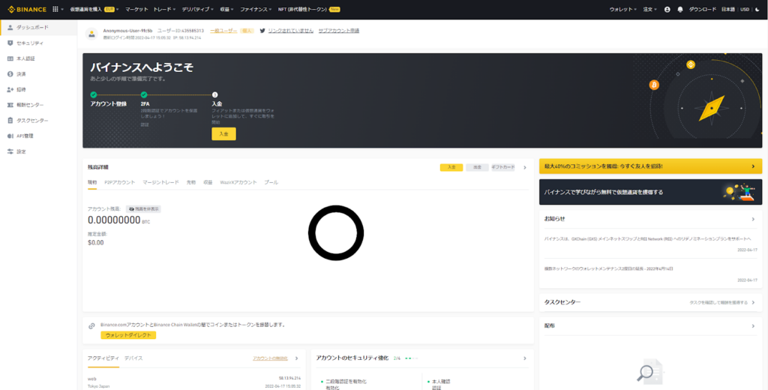The height and width of the screenshot is (390, 768).
Task: Click the 入金 step in welcome progress
Action: pos(217,103)
